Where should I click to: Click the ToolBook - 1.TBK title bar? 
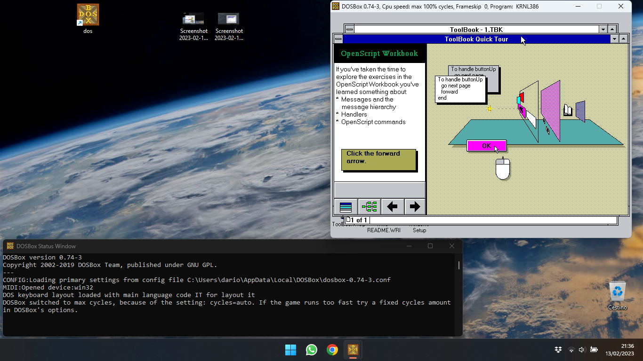pos(476,29)
